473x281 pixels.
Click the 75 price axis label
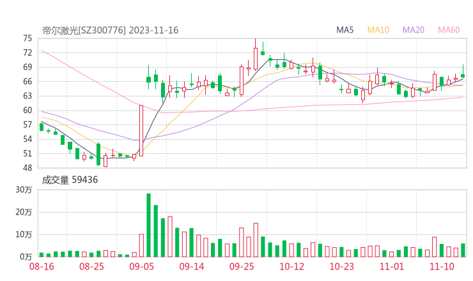click(x=27, y=38)
